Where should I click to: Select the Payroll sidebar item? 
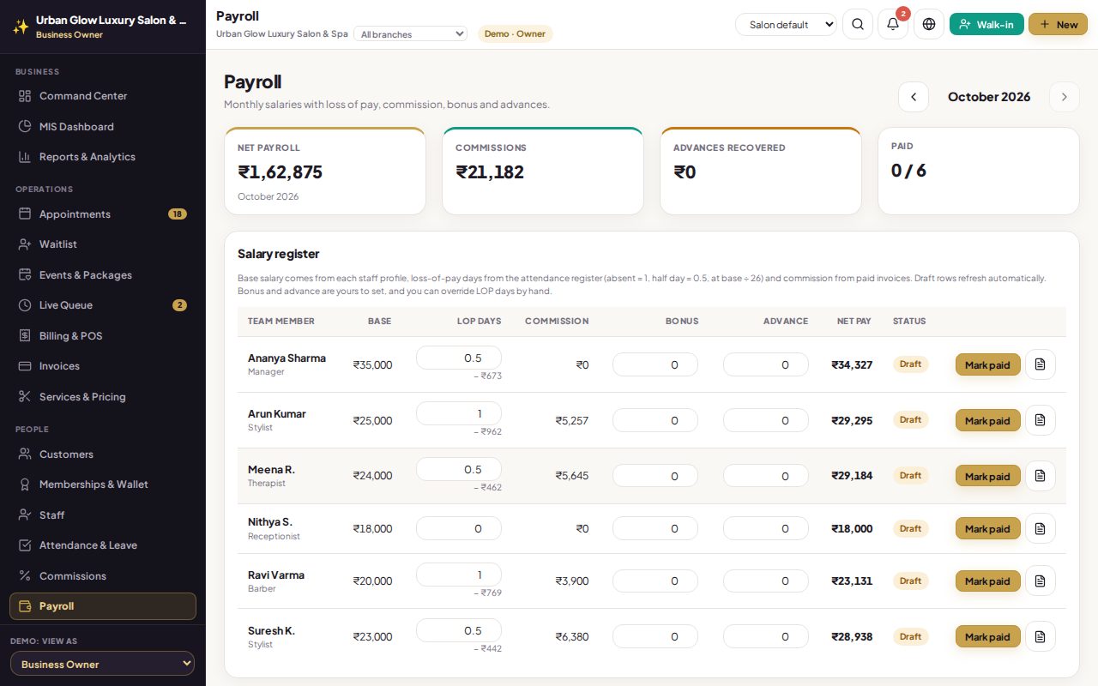click(103, 606)
